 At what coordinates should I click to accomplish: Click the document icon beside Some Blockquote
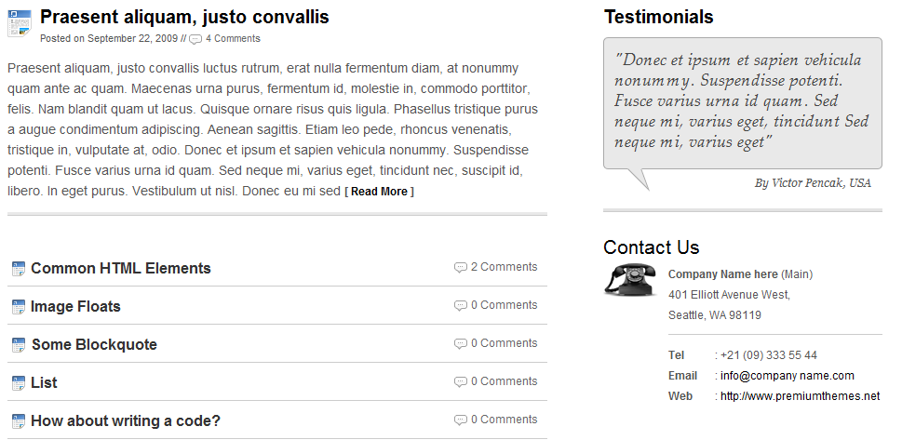click(19, 345)
